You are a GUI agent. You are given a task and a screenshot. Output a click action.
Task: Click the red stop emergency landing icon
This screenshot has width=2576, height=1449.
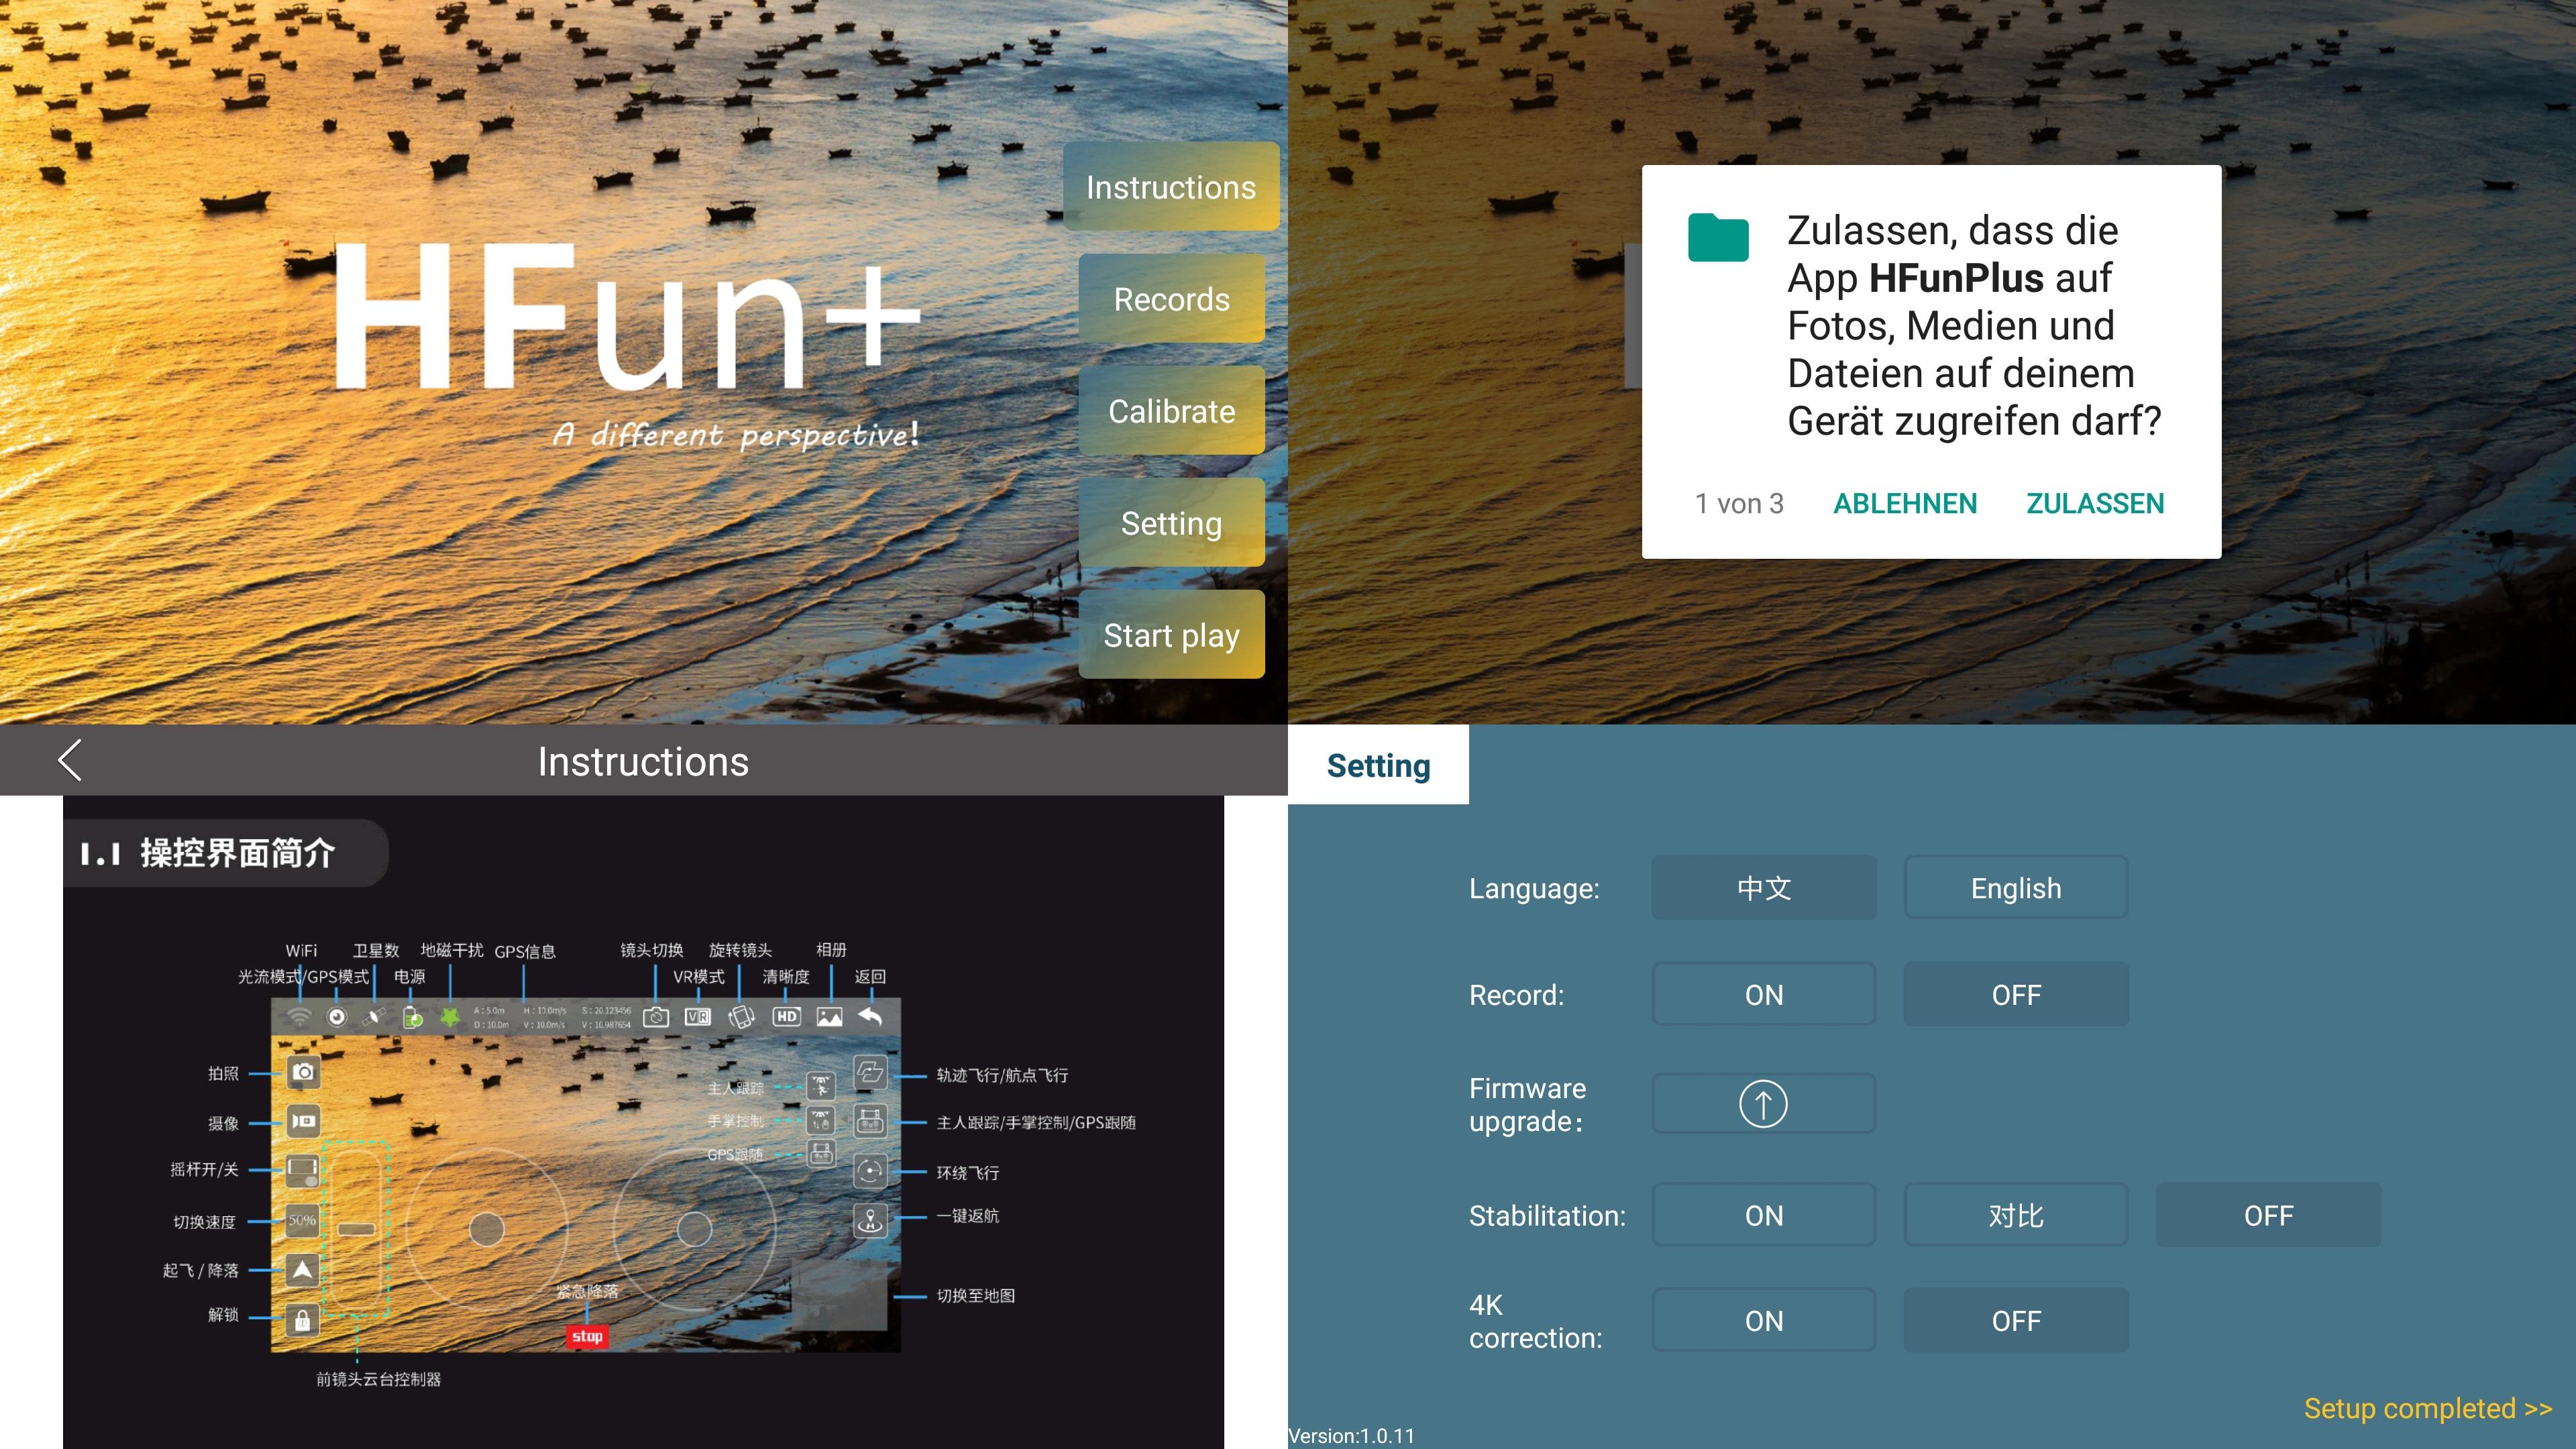point(587,1336)
